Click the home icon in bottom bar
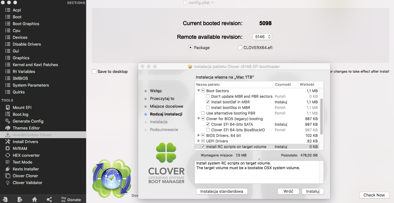The width and height of the screenshot is (394, 203). click(x=34, y=199)
